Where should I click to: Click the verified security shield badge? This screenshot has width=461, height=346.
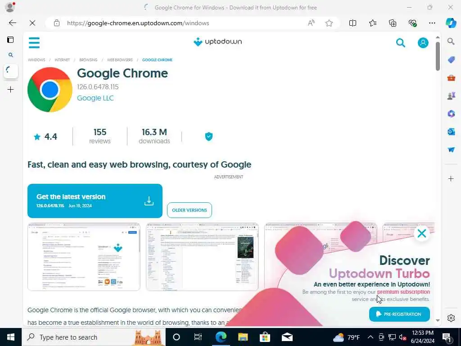[x=209, y=137]
